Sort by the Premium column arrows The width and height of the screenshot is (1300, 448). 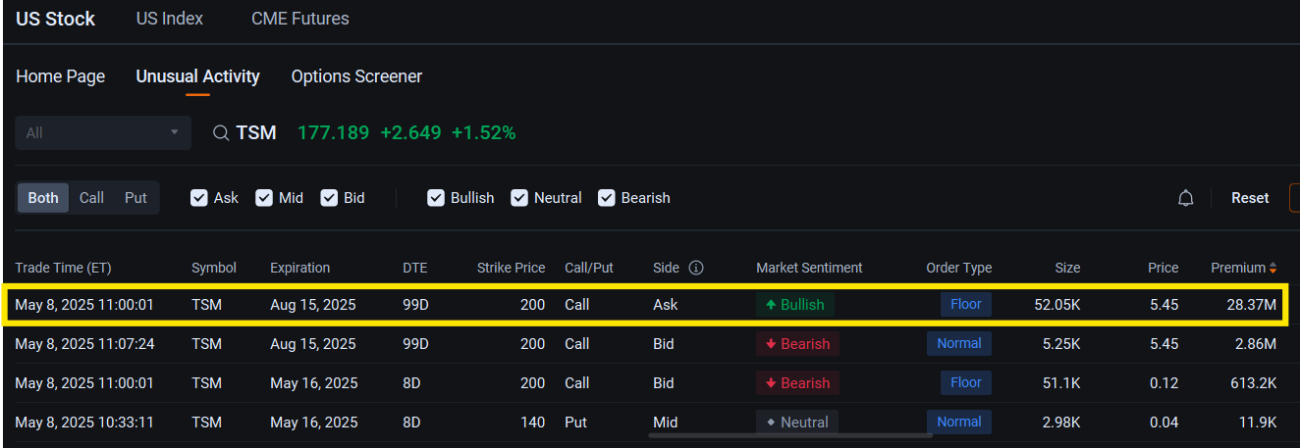point(1273,268)
